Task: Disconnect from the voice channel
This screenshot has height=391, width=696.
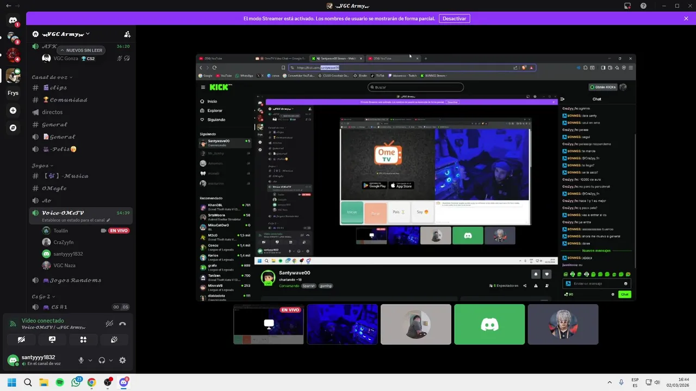Action: coord(122,324)
